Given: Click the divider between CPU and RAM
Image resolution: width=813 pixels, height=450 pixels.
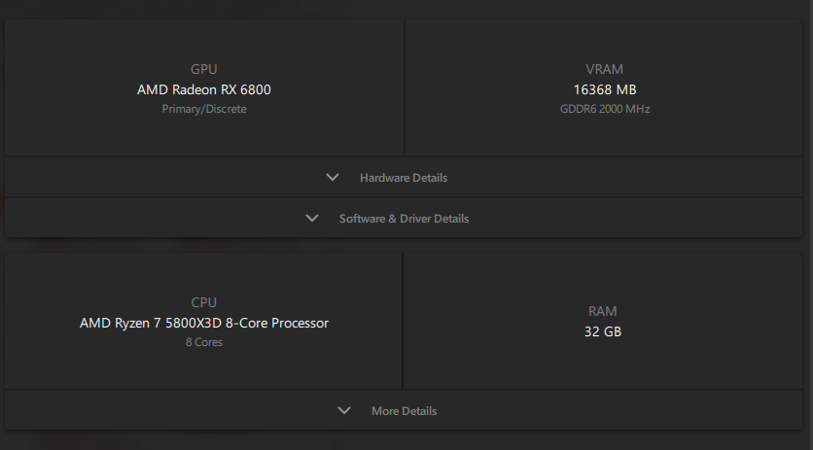Looking at the screenshot, I should [x=403, y=321].
